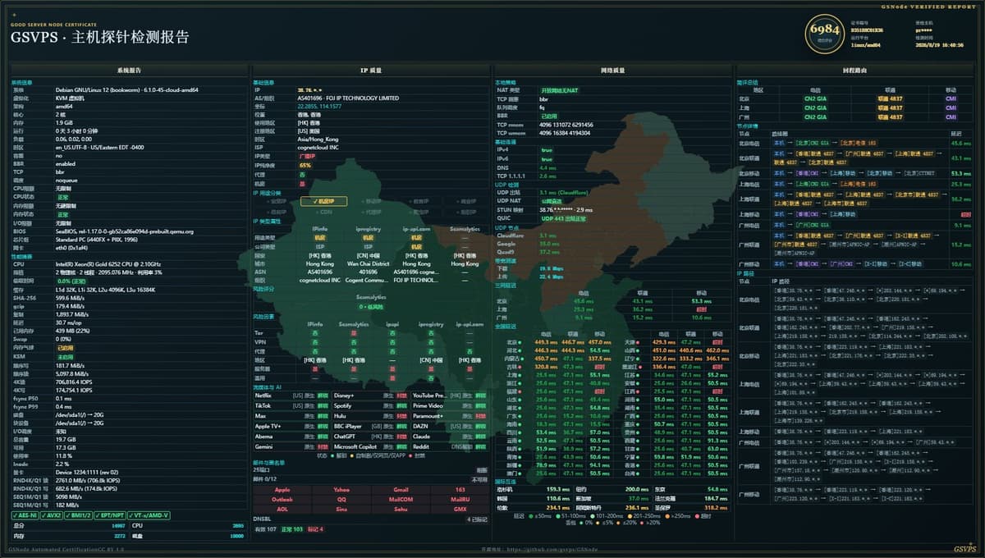Click the Spotify unlock row

tap(370, 405)
